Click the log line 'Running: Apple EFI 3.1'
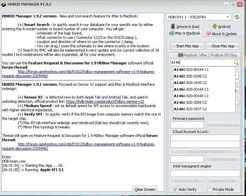 pyautogui.click(x=33, y=170)
